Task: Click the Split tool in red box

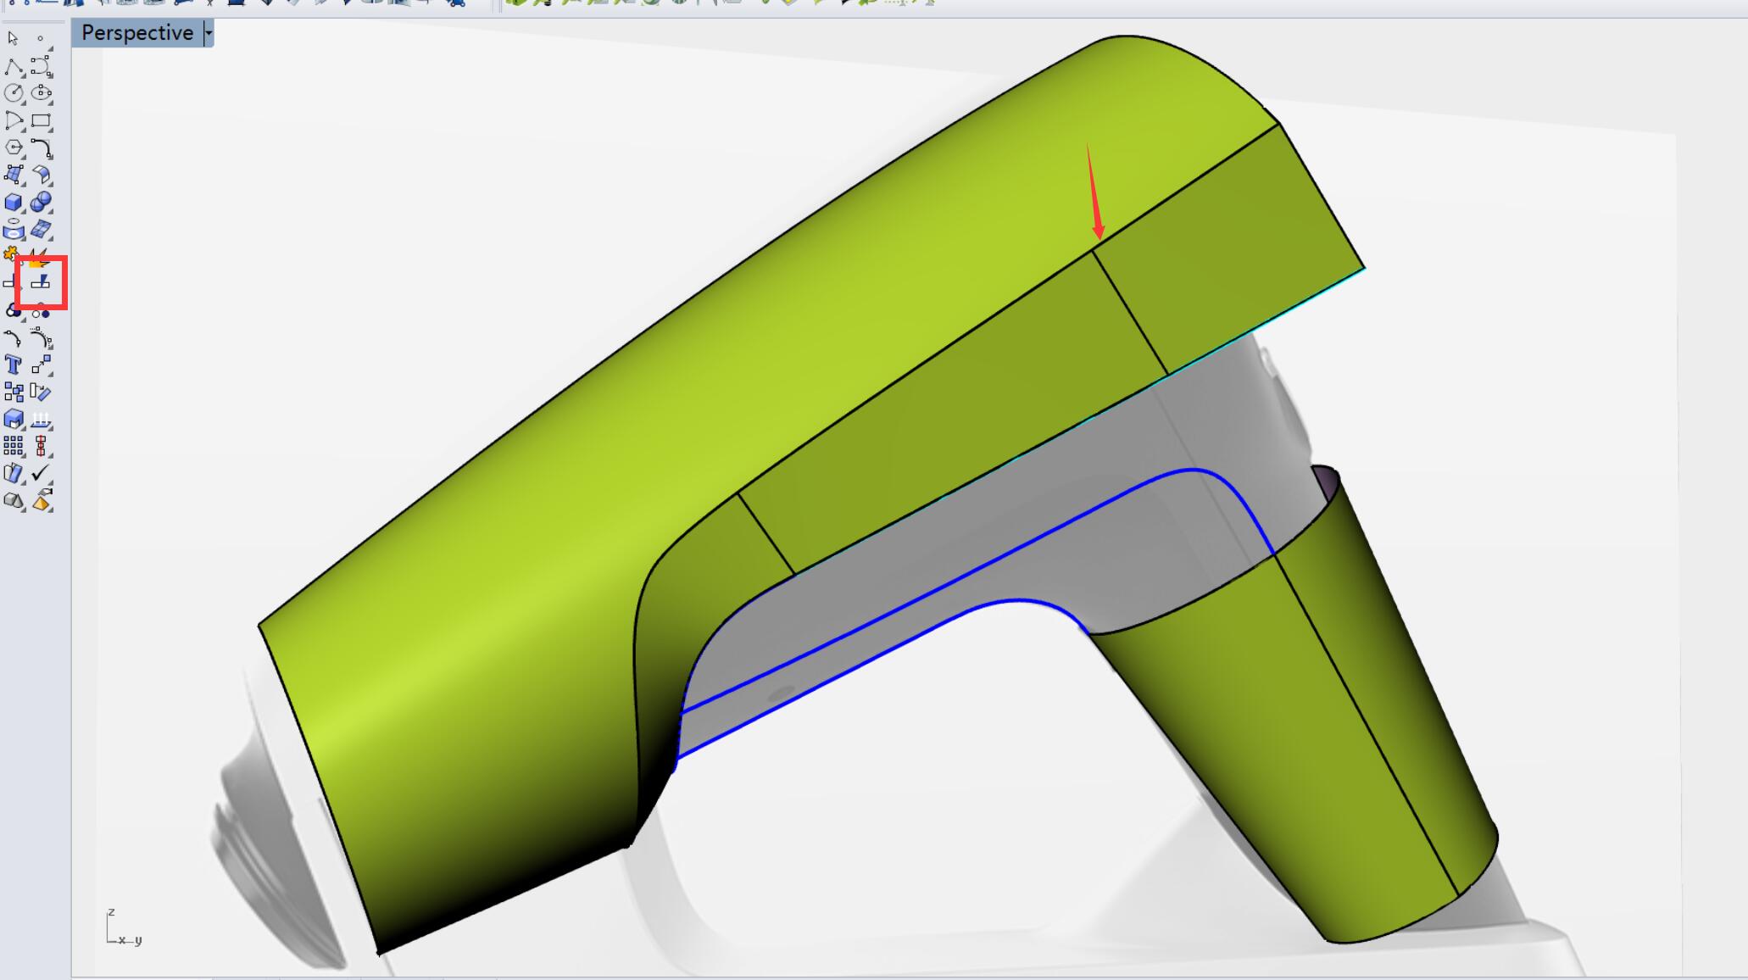Action: coord(41,282)
